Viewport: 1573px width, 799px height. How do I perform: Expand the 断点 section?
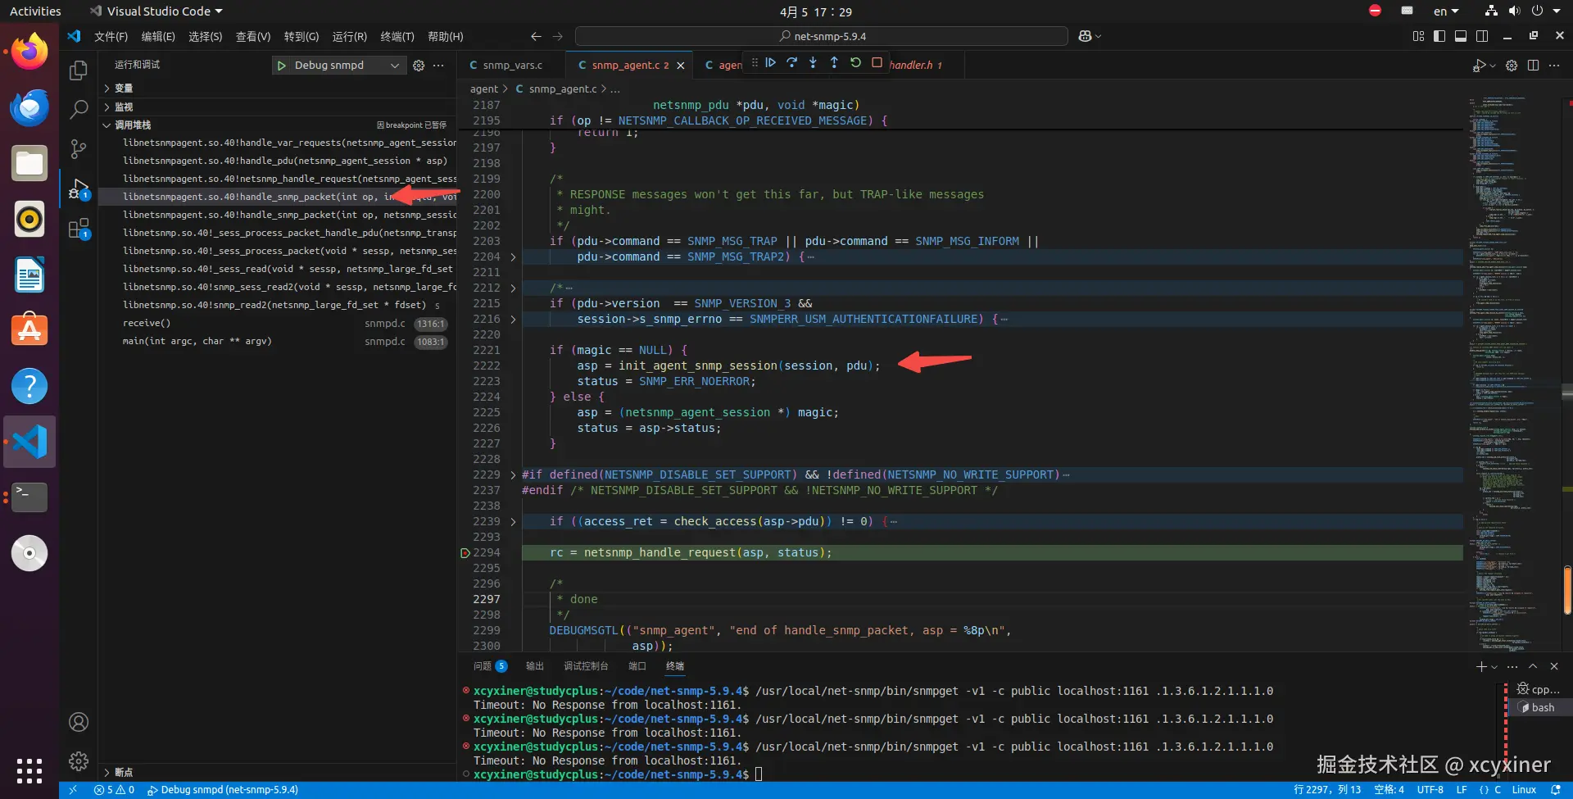tap(123, 773)
